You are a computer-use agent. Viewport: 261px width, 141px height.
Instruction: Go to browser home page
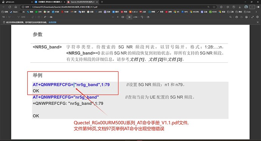(x=16, y=7)
